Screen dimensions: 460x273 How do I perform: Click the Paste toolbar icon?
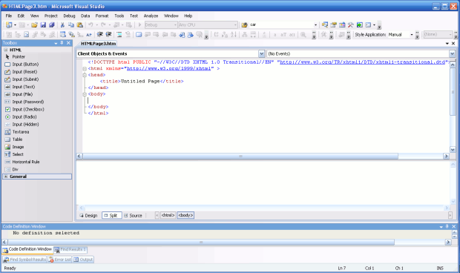pyautogui.click(x=80, y=25)
